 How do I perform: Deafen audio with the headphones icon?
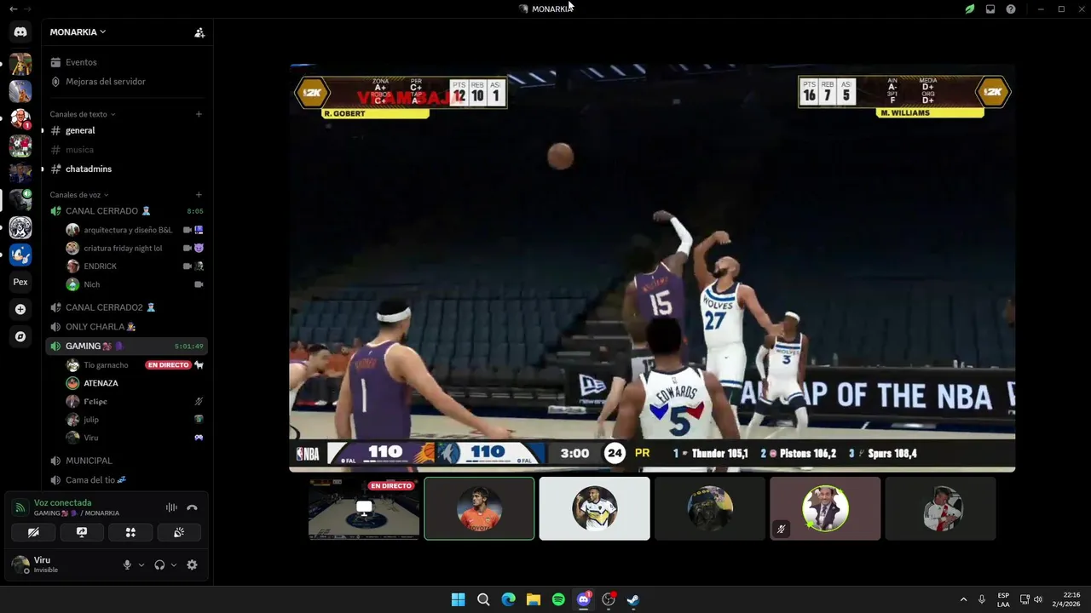point(159,564)
